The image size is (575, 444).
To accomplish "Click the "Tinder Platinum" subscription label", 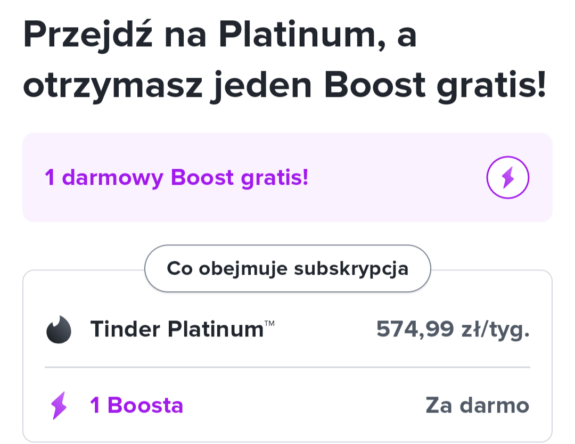I will coord(177,330).
